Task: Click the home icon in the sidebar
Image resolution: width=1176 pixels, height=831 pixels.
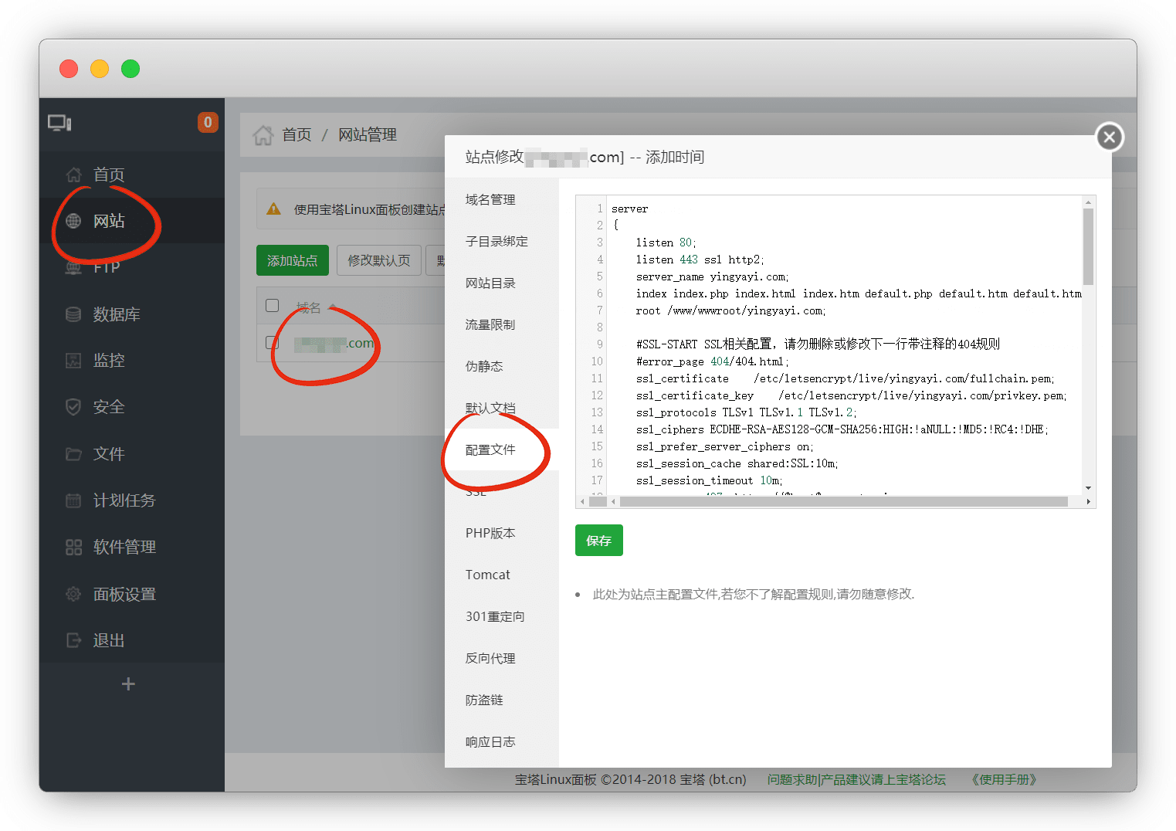Action: pos(73,175)
